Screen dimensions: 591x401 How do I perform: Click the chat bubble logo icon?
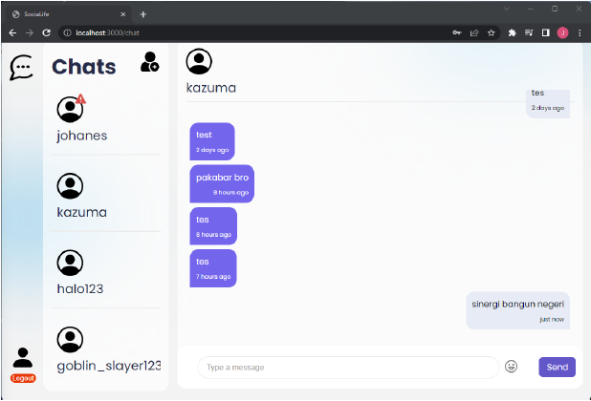click(21, 68)
